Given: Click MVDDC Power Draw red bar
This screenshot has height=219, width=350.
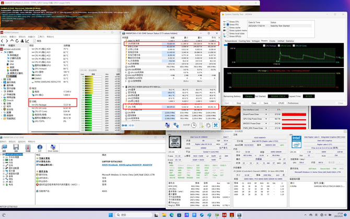Looking at the screenshot, I should point(294,124).
